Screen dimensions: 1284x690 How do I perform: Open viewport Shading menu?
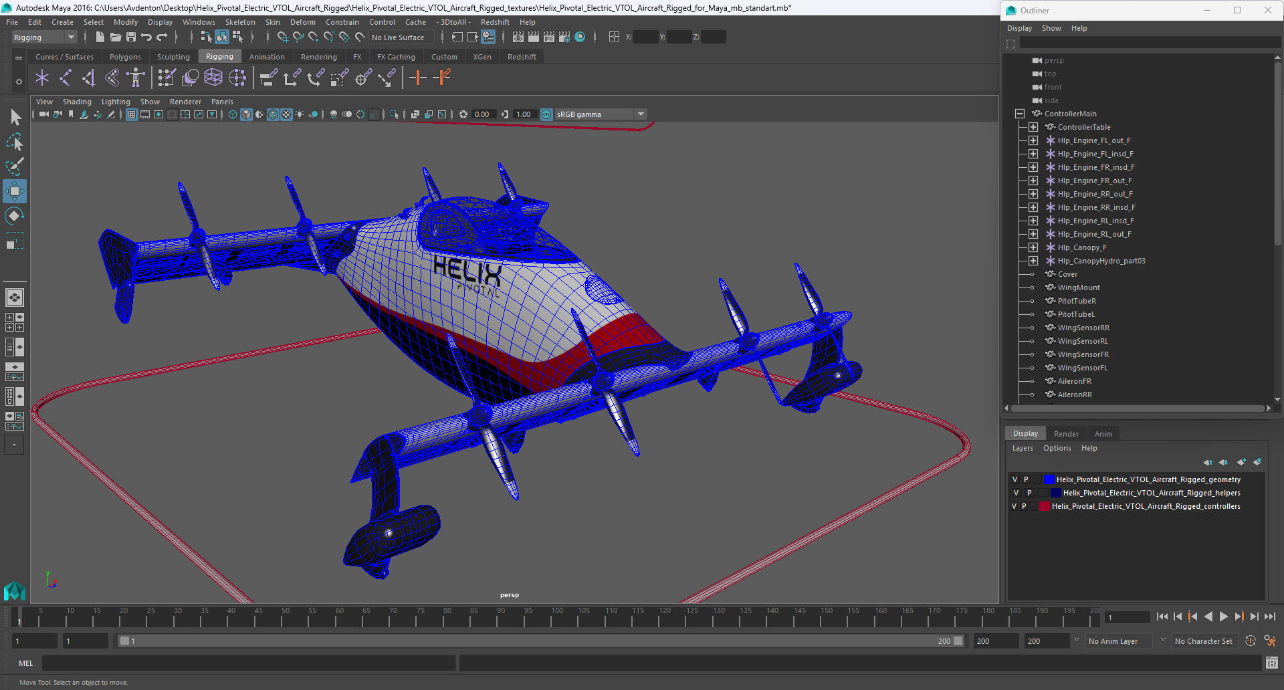pos(77,102)
